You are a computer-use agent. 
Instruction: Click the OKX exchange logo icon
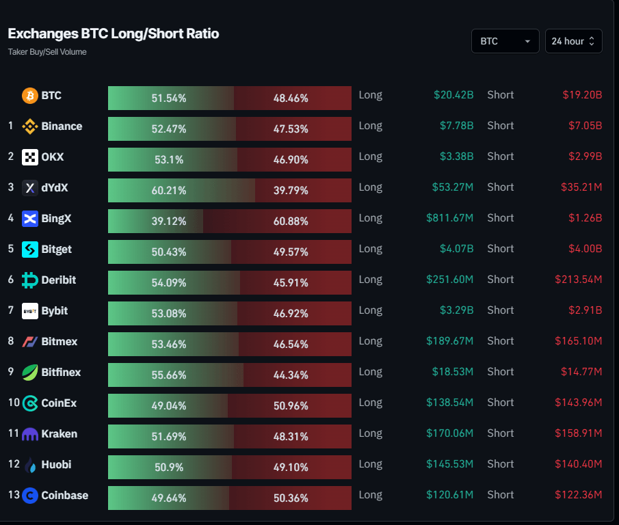(x=29, y=157)
